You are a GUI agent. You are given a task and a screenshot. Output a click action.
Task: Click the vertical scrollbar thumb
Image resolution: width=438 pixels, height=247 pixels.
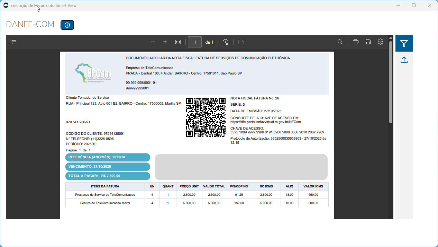pos(391,82)
